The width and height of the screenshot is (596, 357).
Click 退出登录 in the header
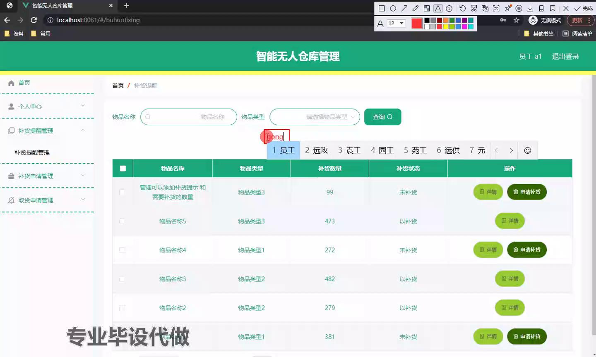click(x=565, y=57)
